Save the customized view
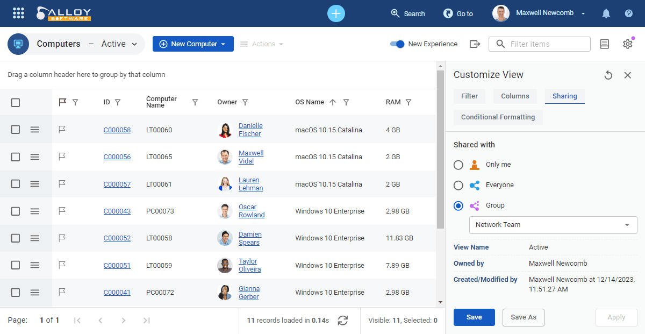The width and height of the screenshot is (645, 334). pyautogui.click(x=474, y=317)
